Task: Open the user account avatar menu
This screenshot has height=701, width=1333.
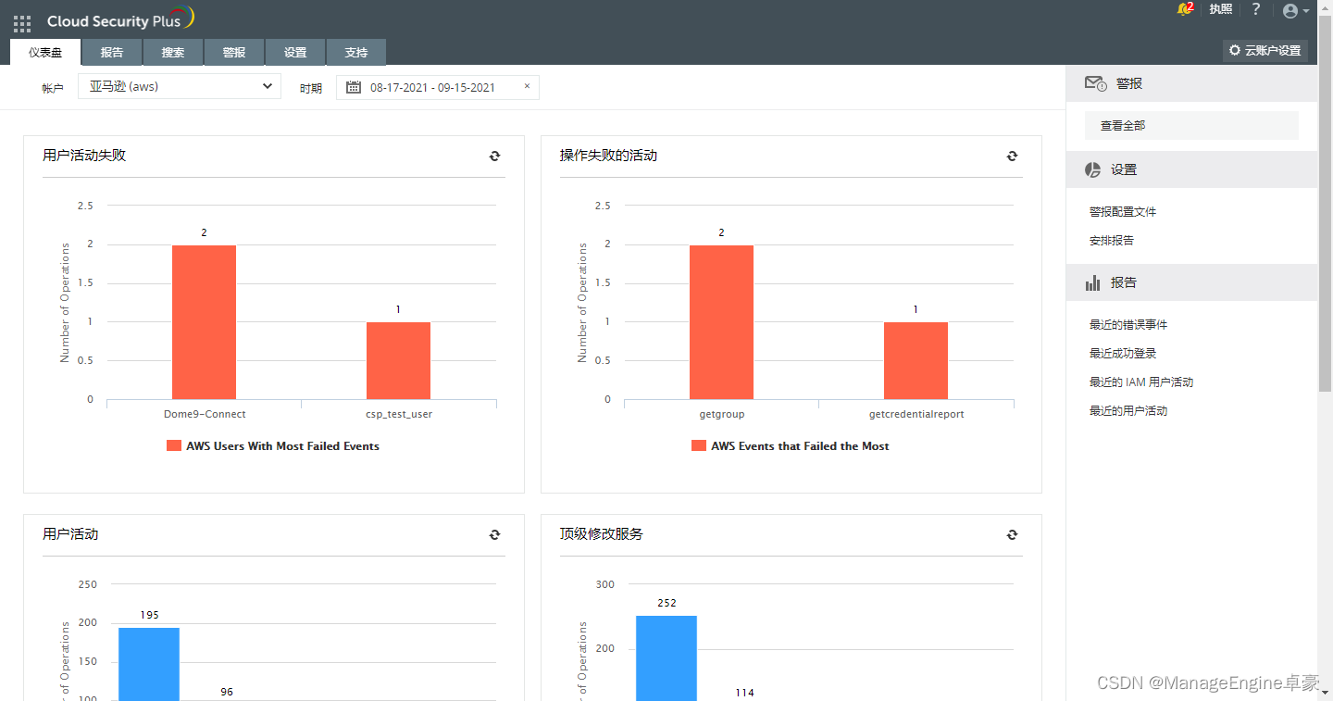Action: (x=1296, y=11)
